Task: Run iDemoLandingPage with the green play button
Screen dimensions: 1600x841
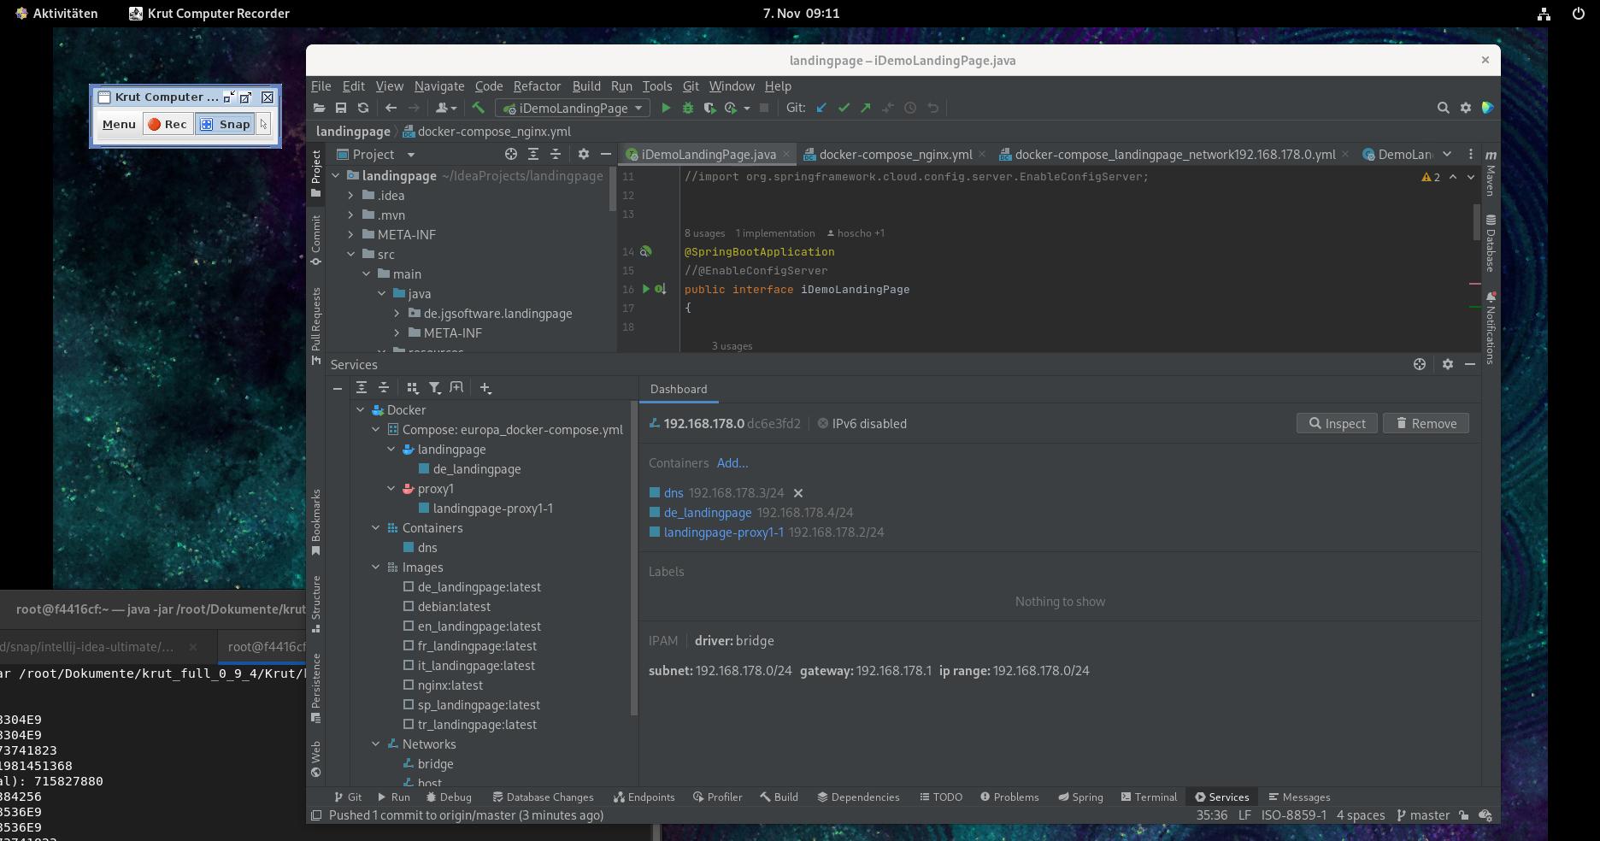Action: [666, 108]
